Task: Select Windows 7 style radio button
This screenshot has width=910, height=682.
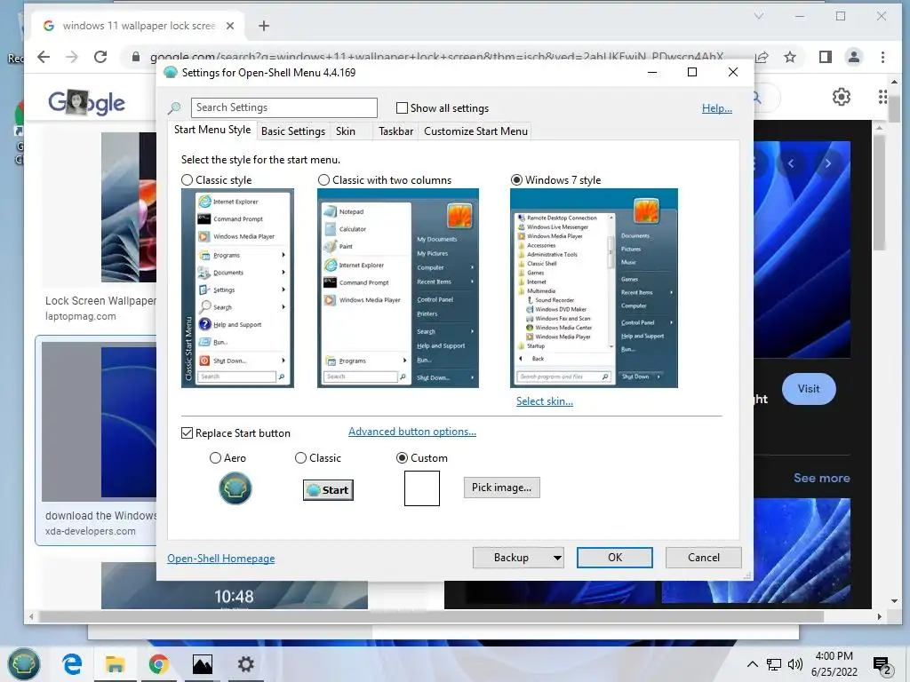Action: (516, 180)
